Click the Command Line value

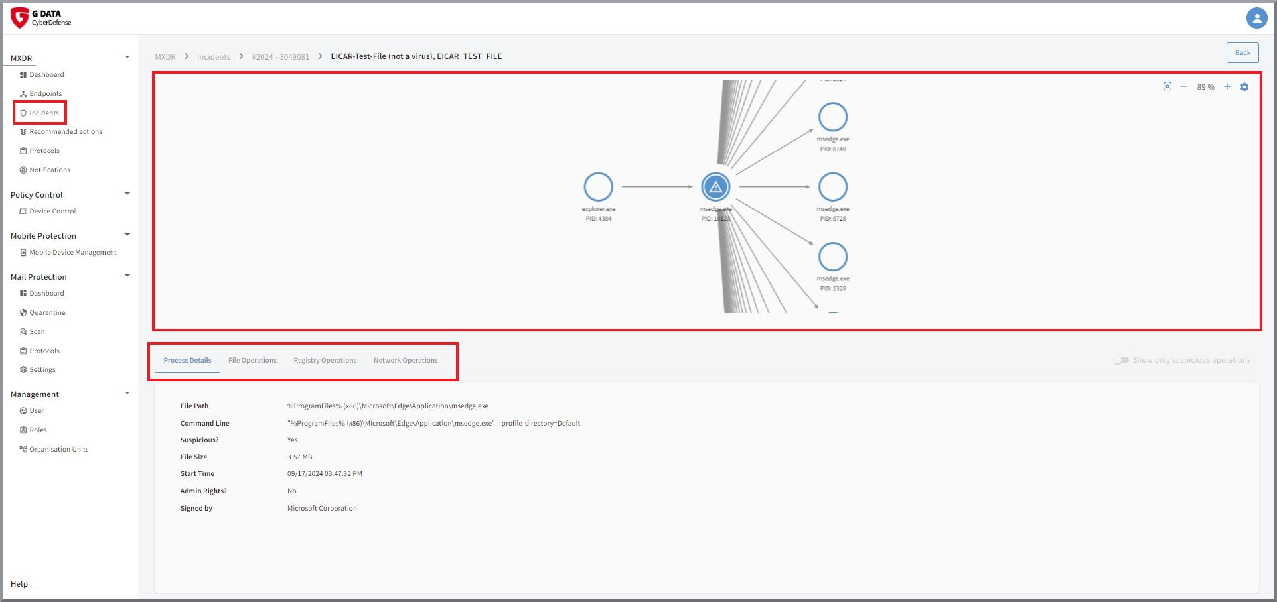(433, 424)
